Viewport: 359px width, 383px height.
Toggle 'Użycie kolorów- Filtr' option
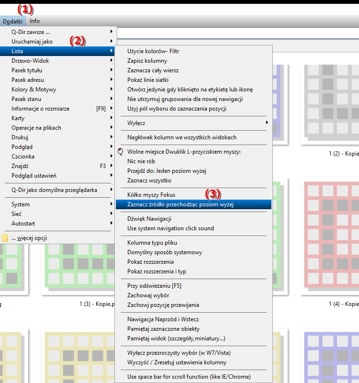click(193, 51)
